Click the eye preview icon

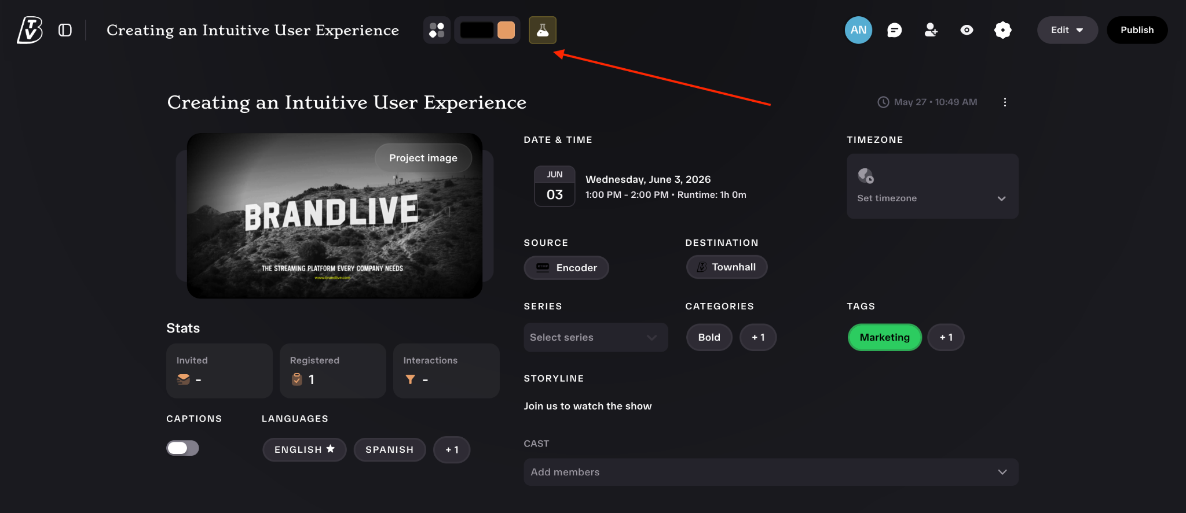pyautogui.click(x=967, y=30)
